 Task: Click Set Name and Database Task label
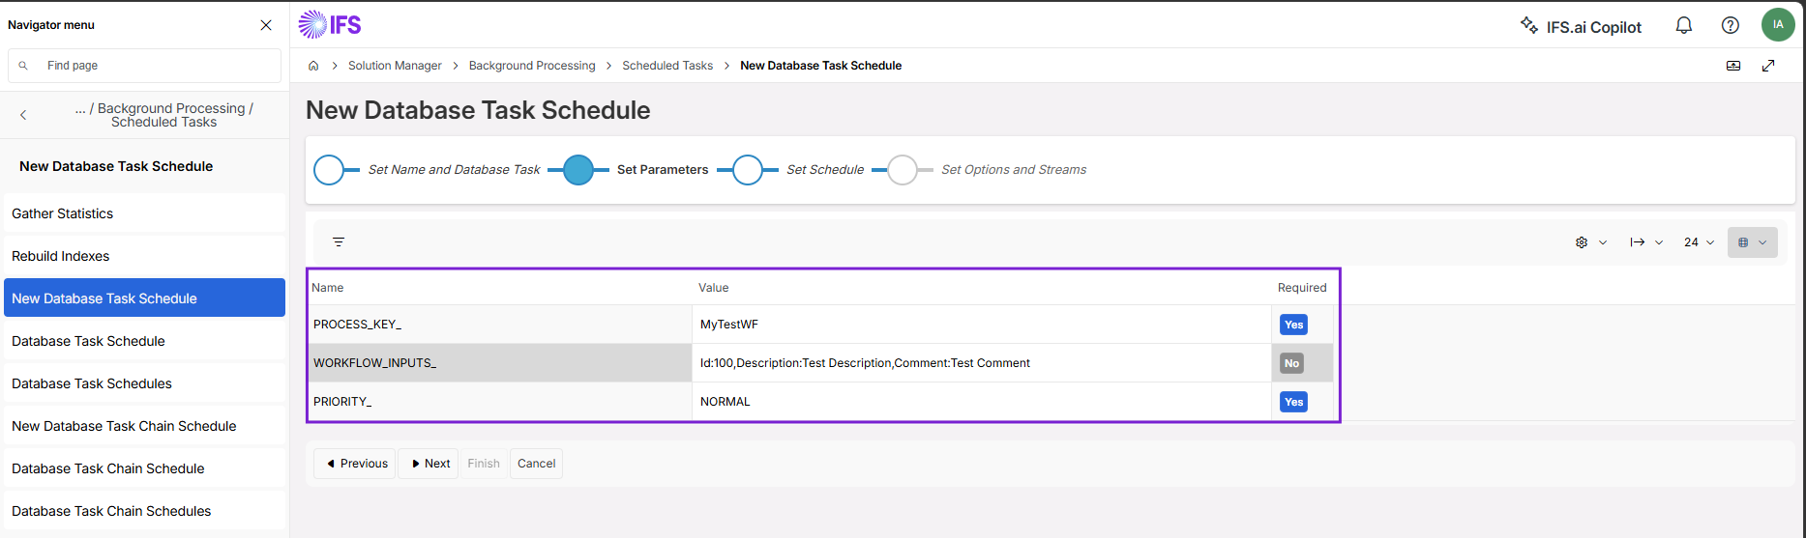coord(454,170)
